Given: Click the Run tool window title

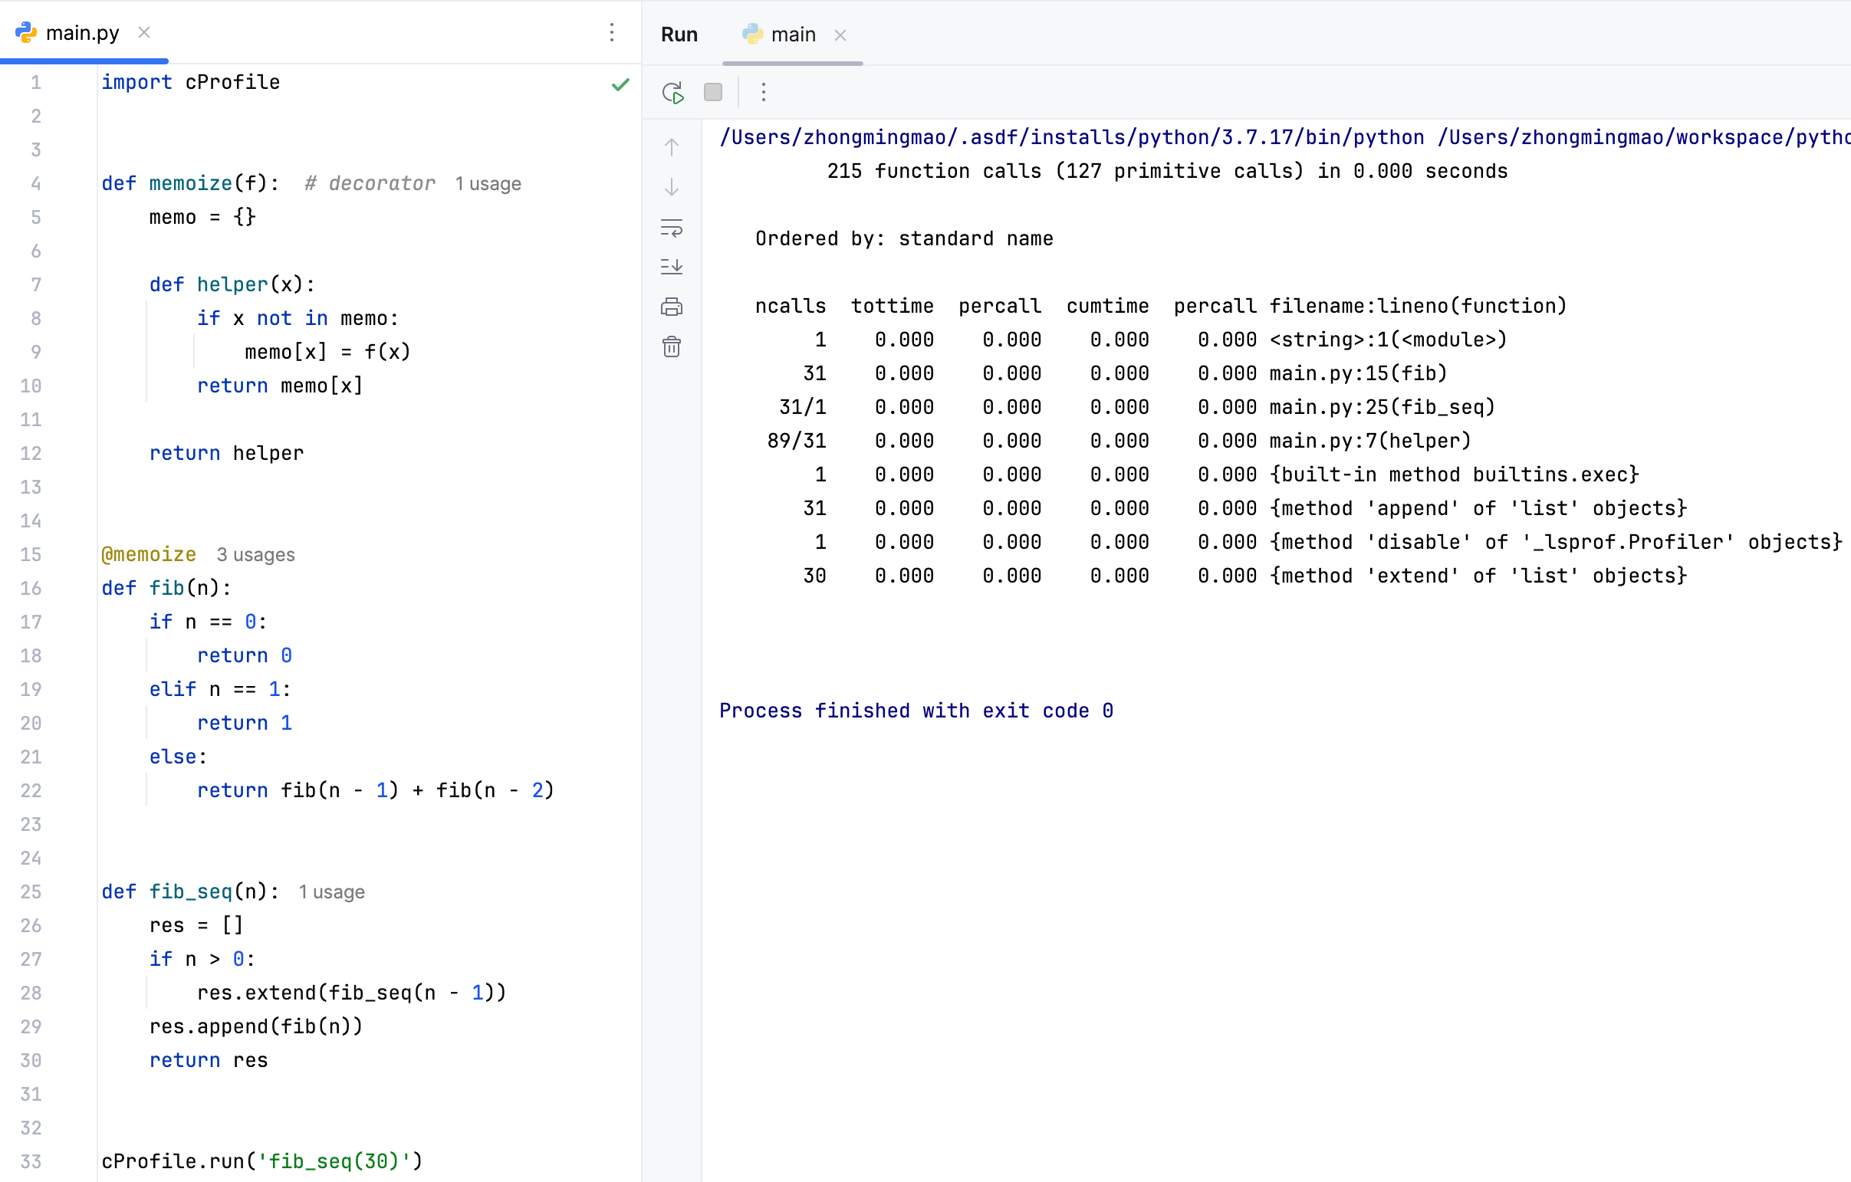Looking at the screenshot, I should pos(679,34).
